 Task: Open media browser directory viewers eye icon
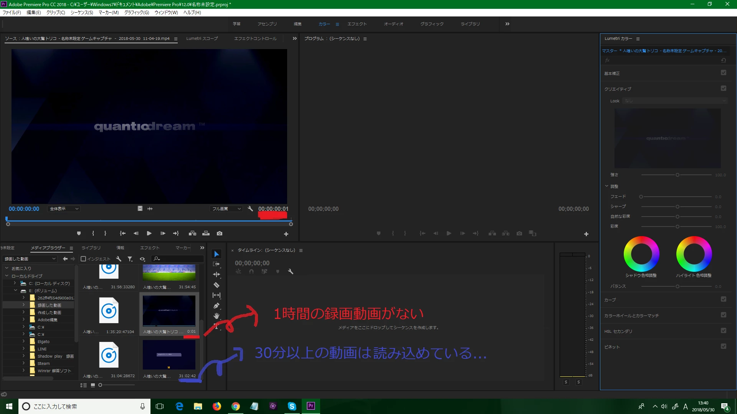click(x=142, y=259)
